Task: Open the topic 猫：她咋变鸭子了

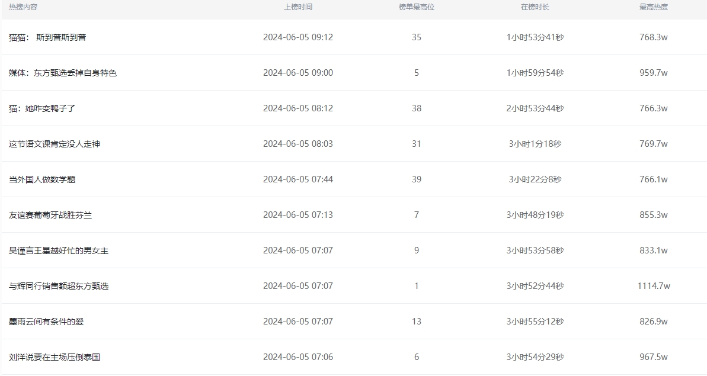Action: 42,108
